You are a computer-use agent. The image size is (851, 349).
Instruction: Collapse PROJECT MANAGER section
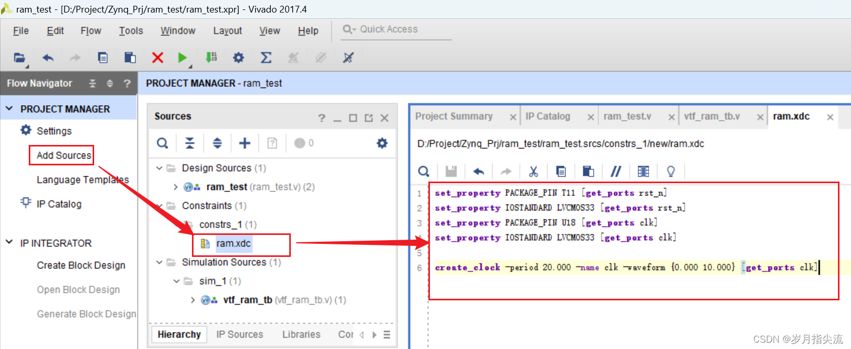[x=9, y=108]
